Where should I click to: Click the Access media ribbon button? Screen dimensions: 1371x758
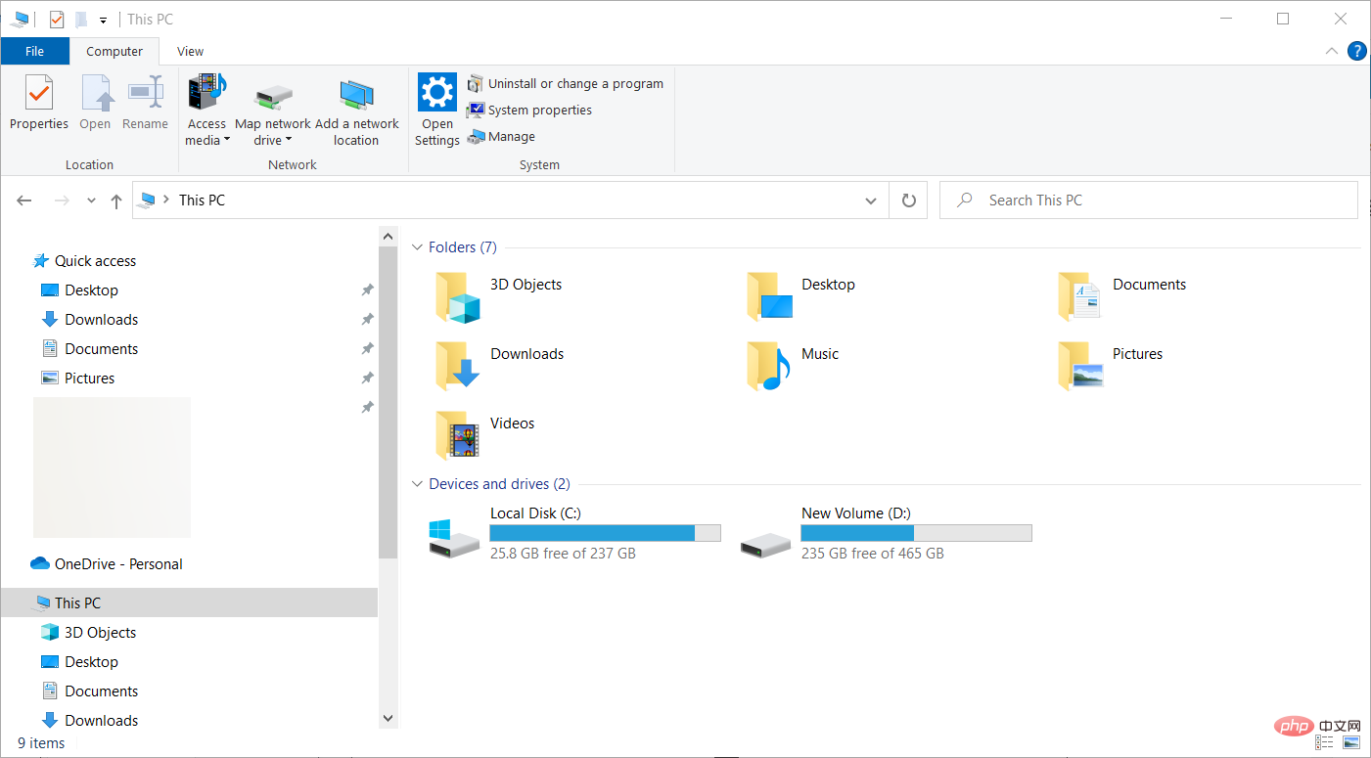point(206,110)
